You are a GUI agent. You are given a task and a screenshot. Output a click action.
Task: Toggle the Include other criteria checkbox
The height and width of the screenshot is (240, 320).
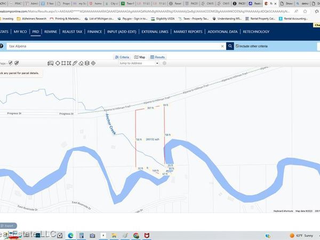238,46
